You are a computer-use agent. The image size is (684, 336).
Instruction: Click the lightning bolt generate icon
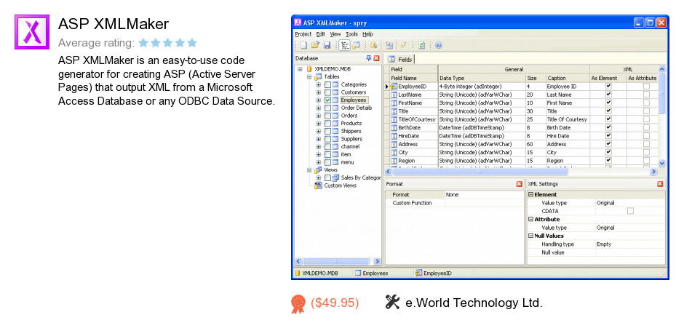(404, 45)
